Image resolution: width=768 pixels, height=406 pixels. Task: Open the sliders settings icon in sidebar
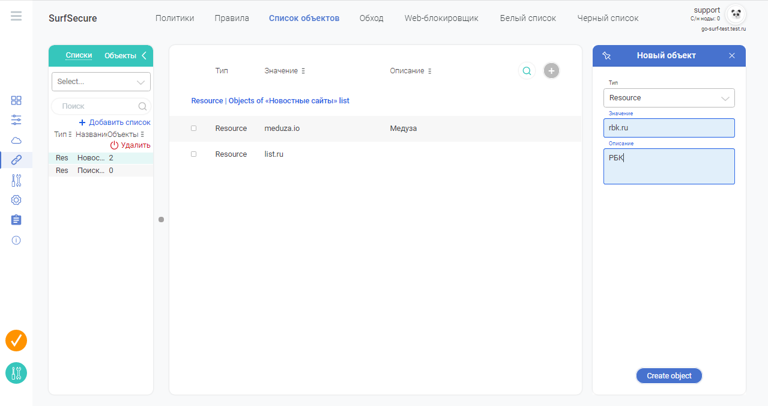(x=16, y=120)
